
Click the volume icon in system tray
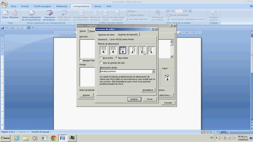(234, 138)
